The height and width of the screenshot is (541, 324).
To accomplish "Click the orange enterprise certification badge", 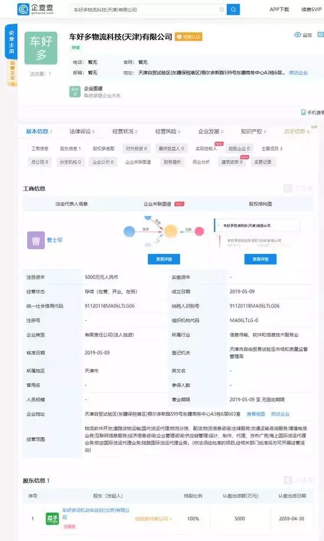I will tap(189, 37).
